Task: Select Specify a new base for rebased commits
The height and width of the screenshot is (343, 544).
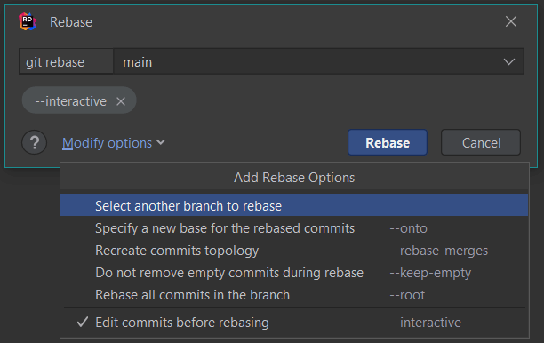Action: (x=294, y=228)
